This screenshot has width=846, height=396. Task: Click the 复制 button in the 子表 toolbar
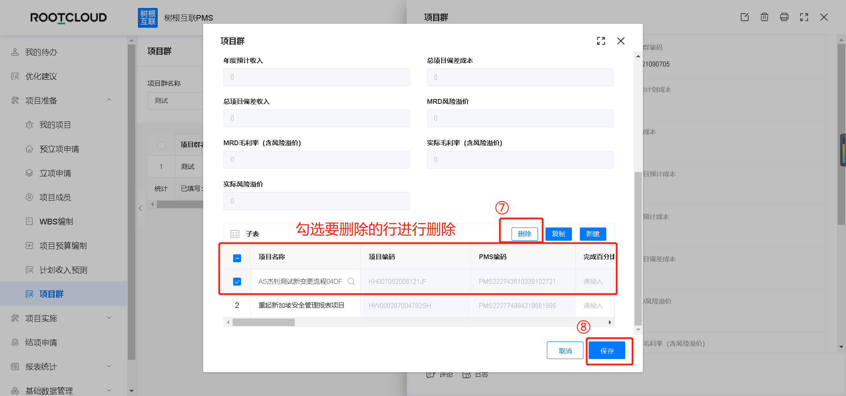click(x=559, y=234)
